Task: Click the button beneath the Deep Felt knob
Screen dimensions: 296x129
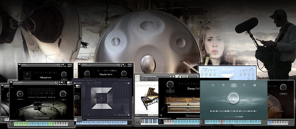Action: (x=170, y=91)
